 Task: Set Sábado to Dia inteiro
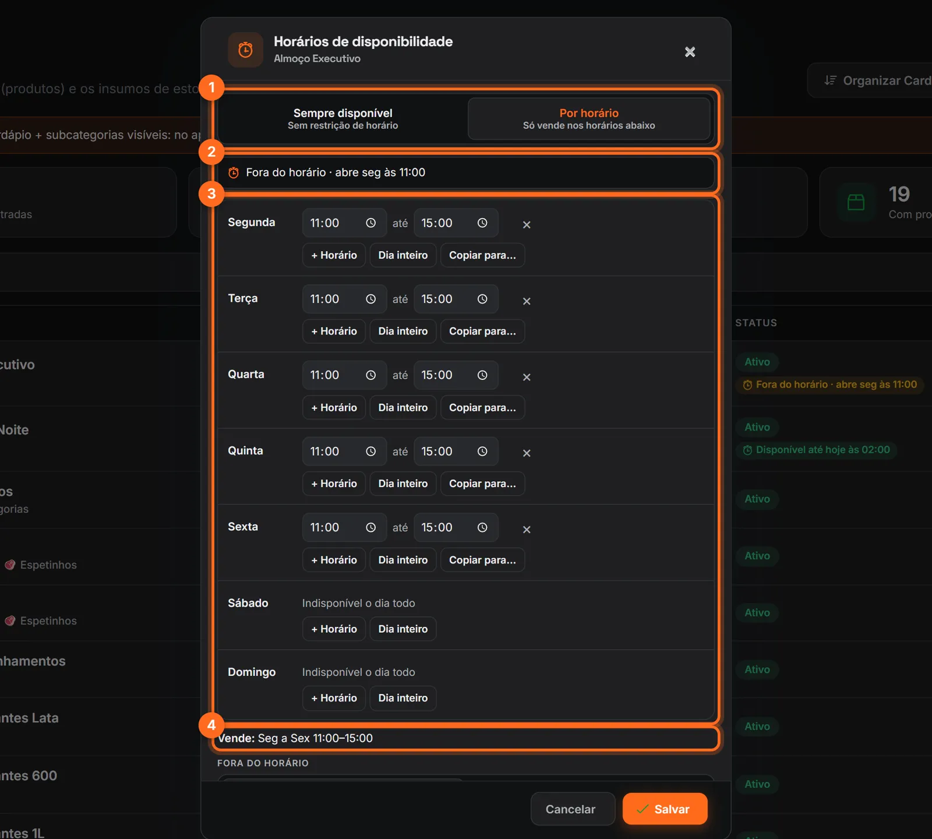pos(403,629)
